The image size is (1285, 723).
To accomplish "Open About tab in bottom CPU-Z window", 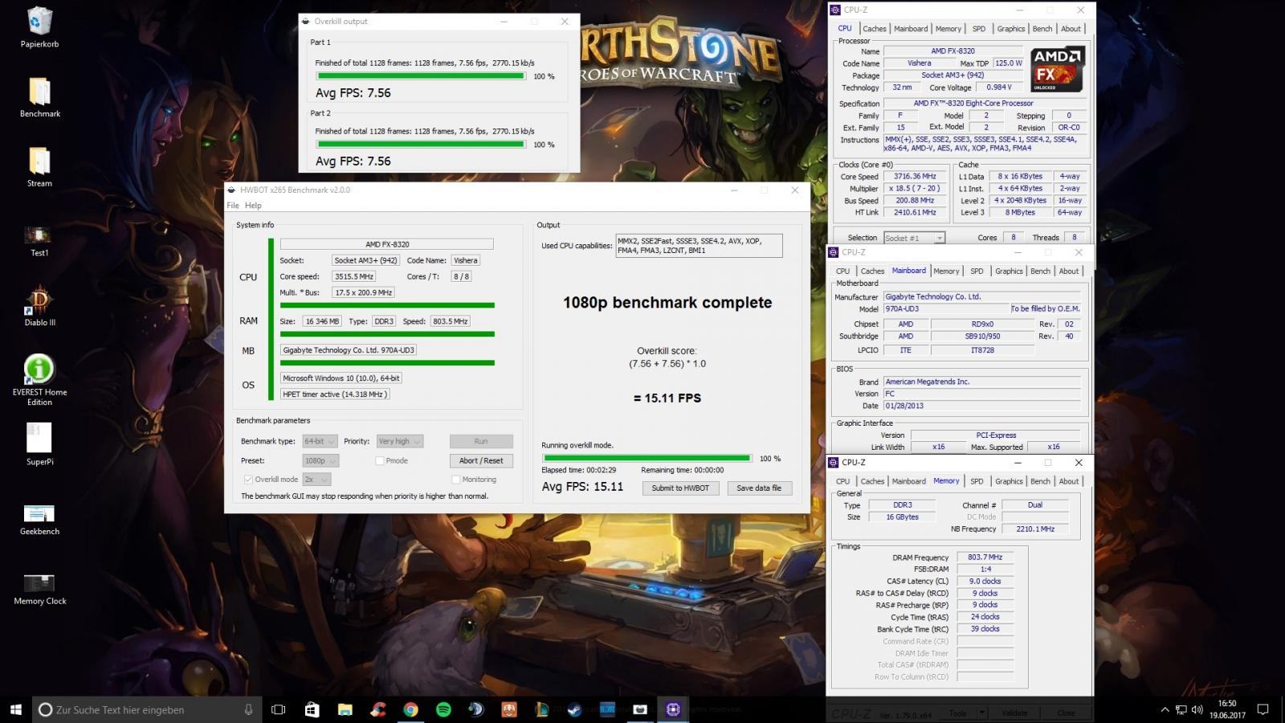I will pyautogui.click(x=1068, y=481).
